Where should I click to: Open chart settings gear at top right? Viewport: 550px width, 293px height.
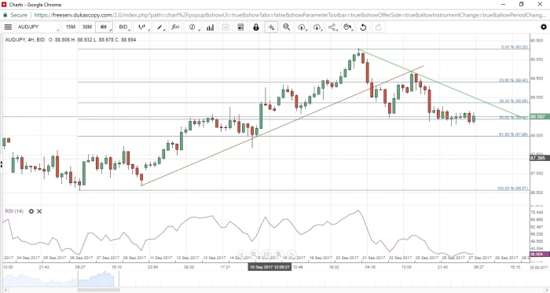coord(544,27)
